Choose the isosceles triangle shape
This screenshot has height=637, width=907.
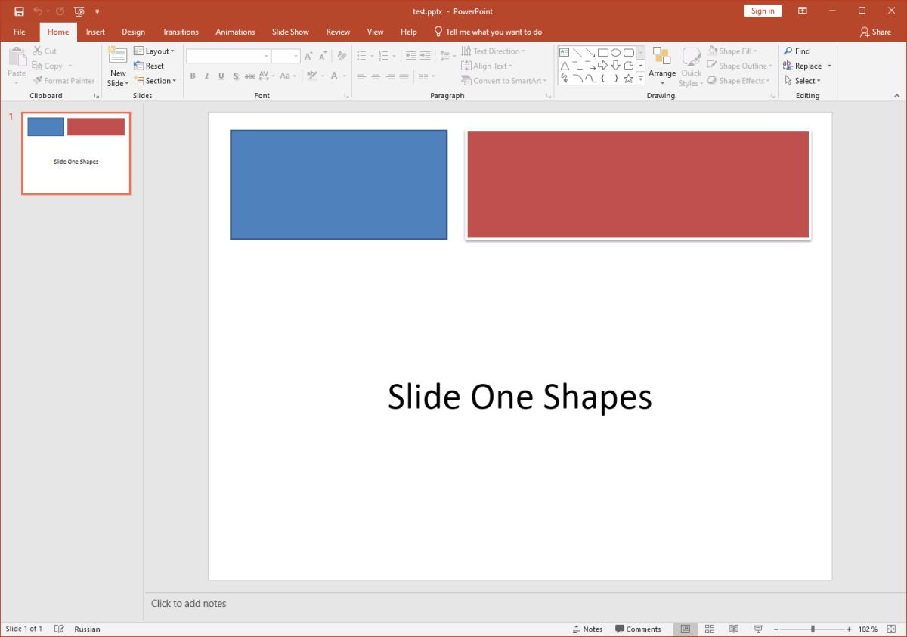pos(565,65)
